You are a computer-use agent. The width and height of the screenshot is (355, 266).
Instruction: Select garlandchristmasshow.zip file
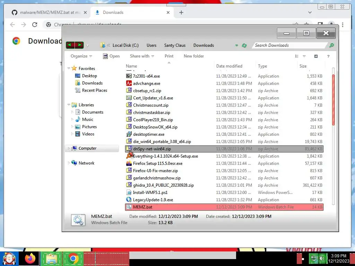224,178
